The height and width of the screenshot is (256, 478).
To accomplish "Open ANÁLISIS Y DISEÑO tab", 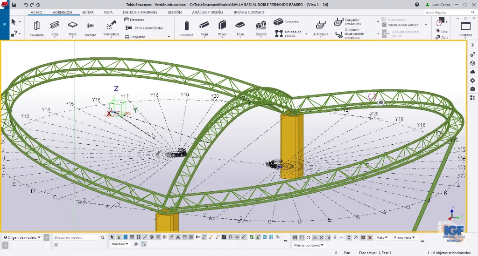I will click(x=207, y=13).
